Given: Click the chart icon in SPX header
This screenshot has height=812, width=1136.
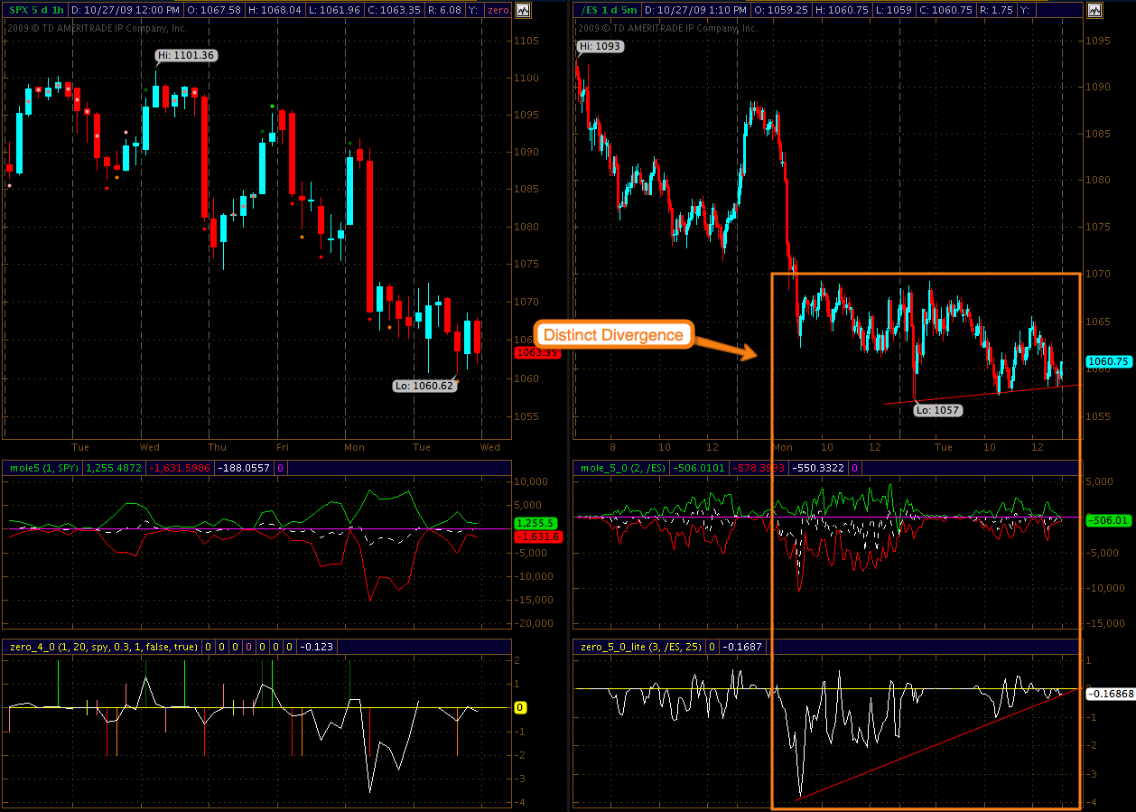Looking at the screenshot, I should [523, 10].
